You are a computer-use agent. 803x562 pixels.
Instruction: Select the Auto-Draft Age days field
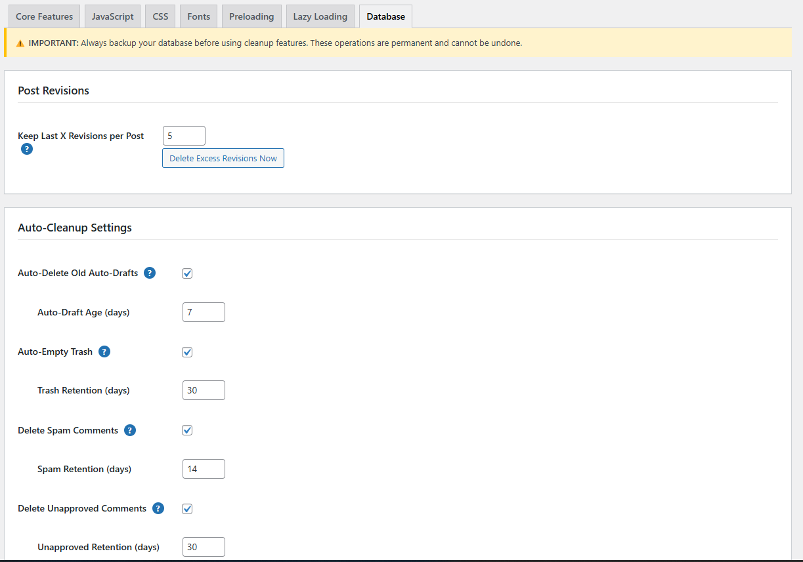[204, 311]
